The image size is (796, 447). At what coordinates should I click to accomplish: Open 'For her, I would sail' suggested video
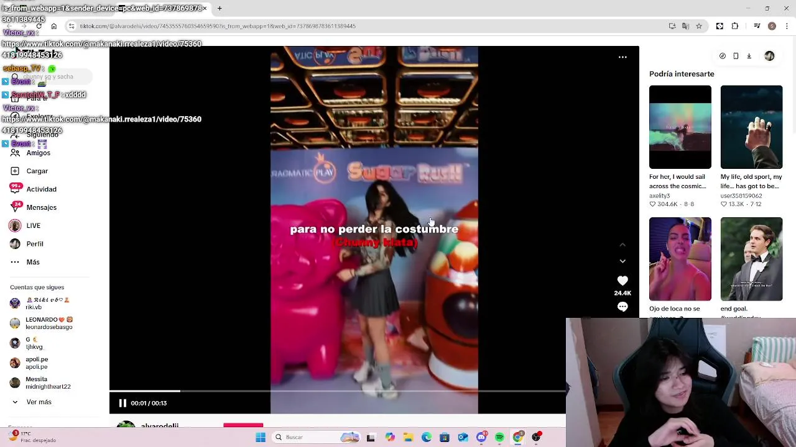pyautogui.click(x=680, y=127)
